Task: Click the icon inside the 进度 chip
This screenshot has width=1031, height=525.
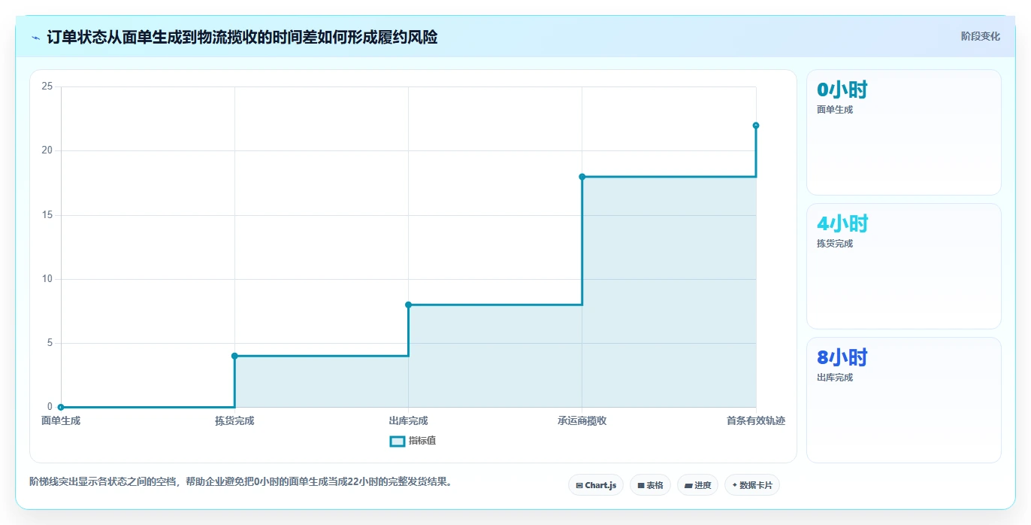Action: (x=688, y=486)
